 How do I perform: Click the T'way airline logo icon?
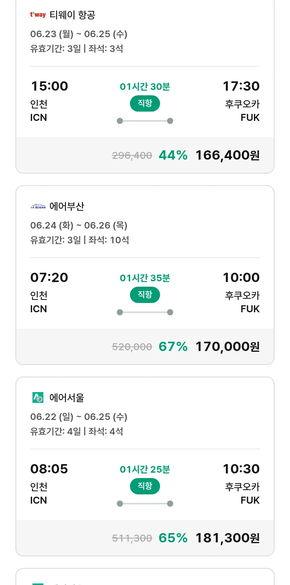click(38, 15)
